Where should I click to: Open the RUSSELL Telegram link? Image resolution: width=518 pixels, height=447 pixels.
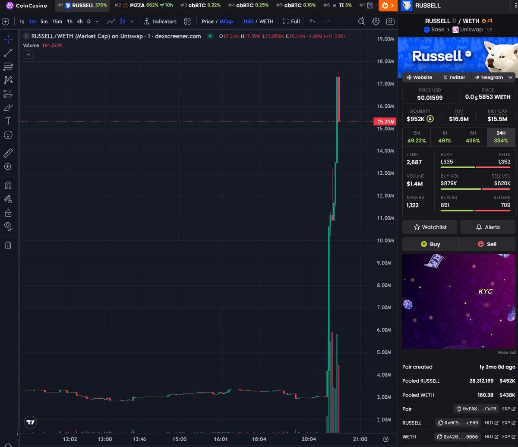[x=489, y=77]
